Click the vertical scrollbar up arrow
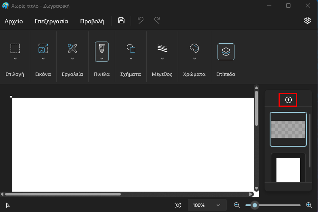 257,88
